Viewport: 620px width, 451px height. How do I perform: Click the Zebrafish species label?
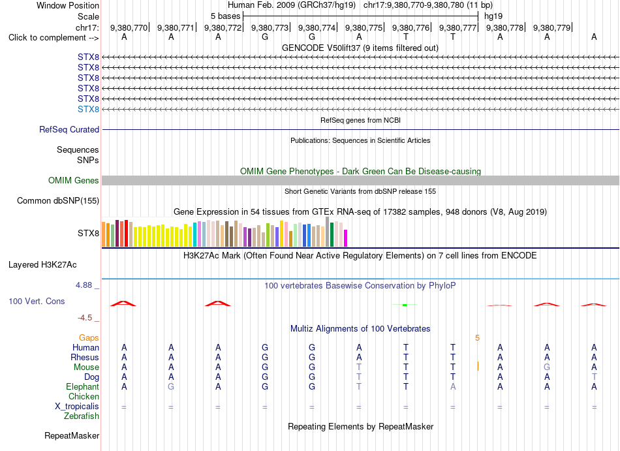(82, 416)
